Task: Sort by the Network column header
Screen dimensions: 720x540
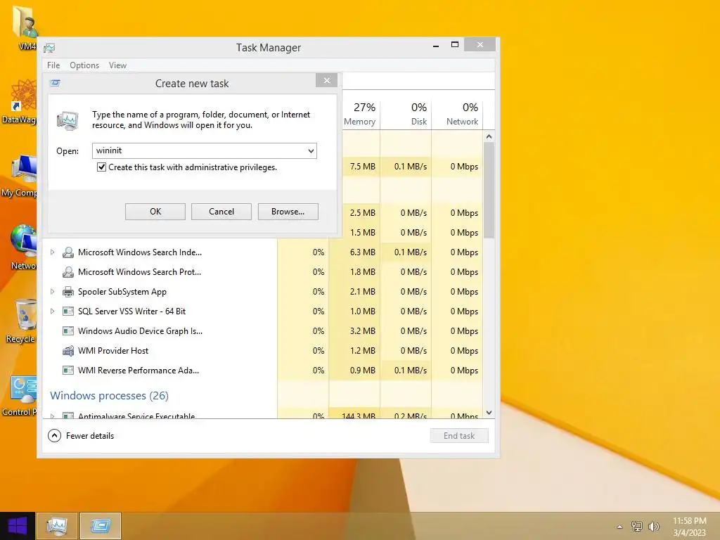Action: (458, 113)
